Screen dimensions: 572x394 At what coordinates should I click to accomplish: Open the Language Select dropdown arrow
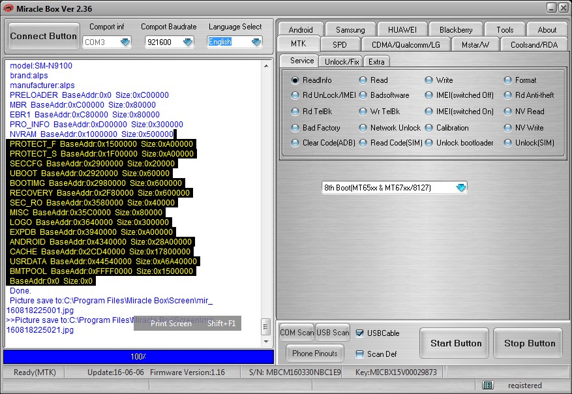click(x=256, y=42)
